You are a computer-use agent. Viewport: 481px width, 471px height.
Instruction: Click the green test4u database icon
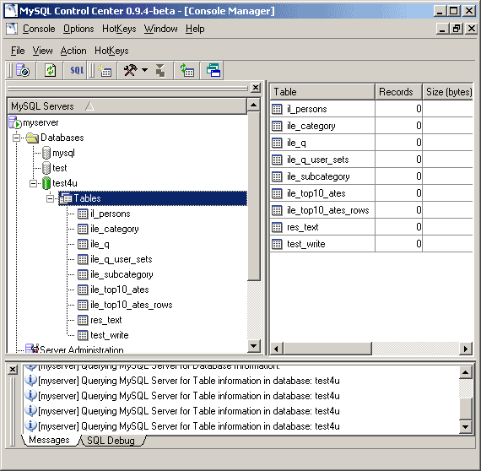click(x=46, y=183)
